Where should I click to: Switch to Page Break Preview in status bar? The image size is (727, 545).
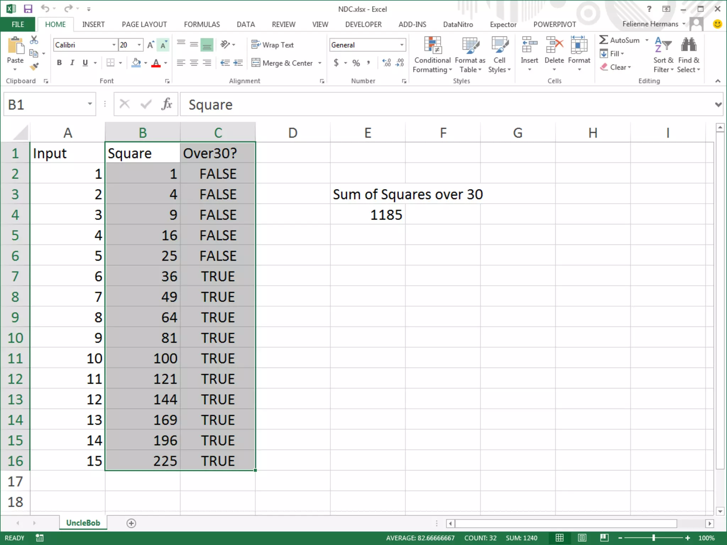(x=604, y=538)
